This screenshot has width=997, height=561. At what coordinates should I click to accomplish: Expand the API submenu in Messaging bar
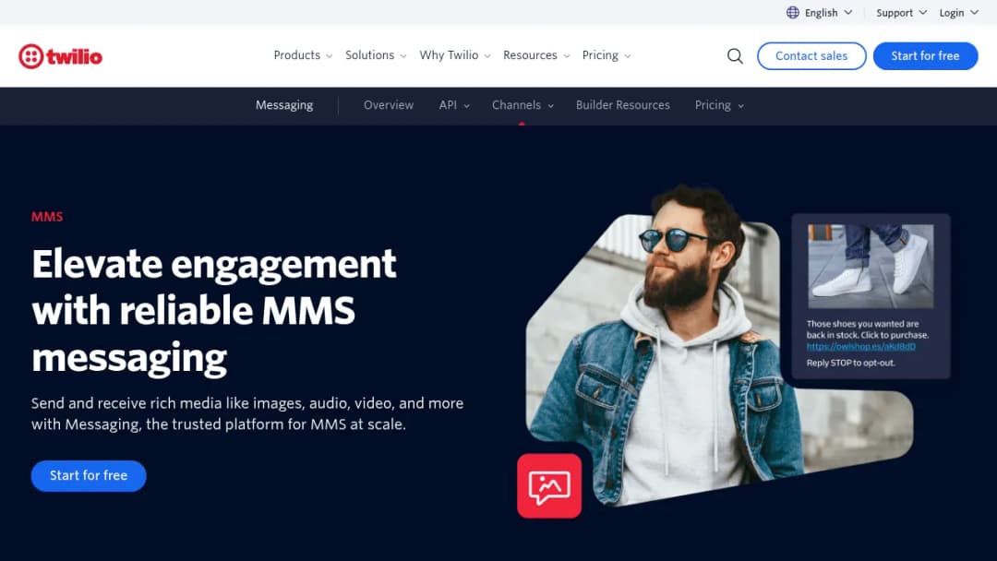pos(454,105)
